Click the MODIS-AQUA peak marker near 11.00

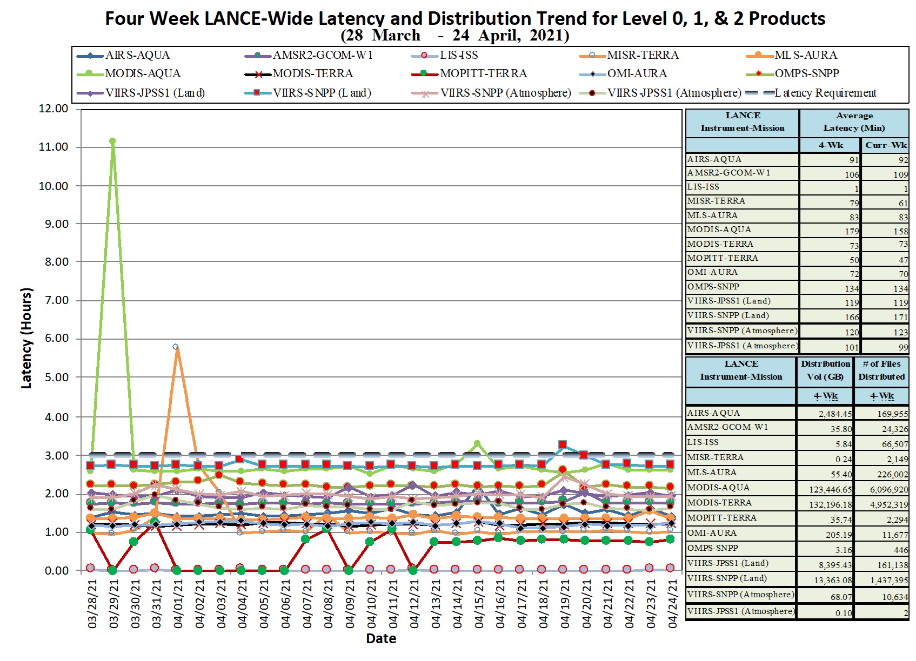112,141
